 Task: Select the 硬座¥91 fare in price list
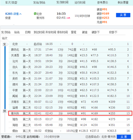click(102, 9)
